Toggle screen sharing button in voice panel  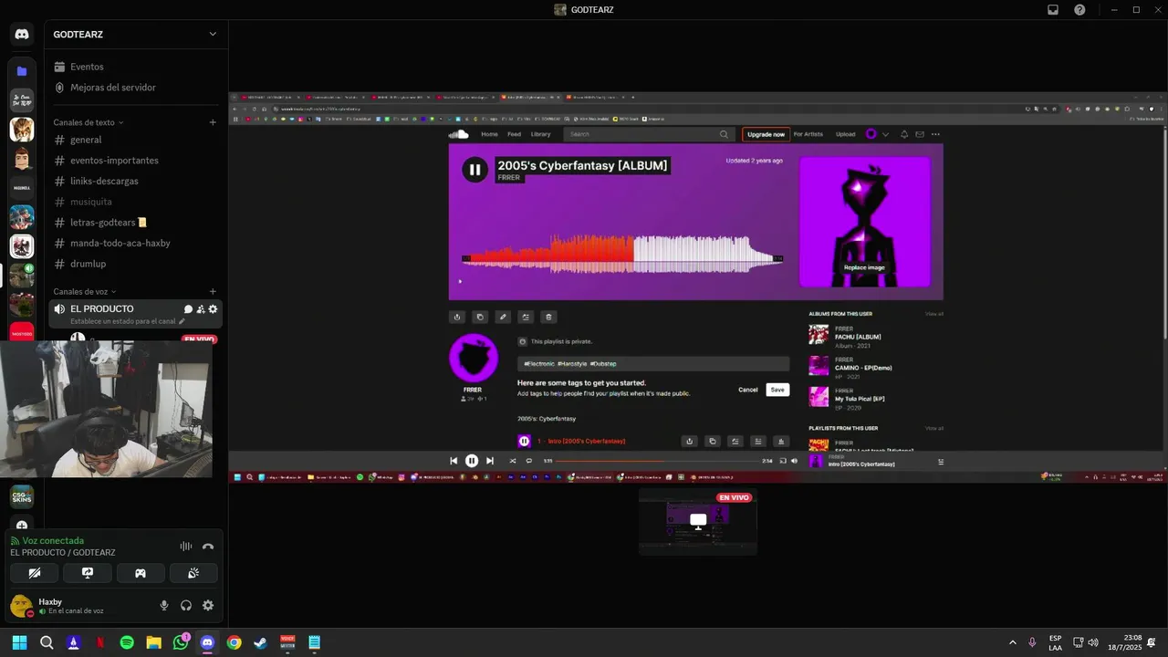pos(88,573)
